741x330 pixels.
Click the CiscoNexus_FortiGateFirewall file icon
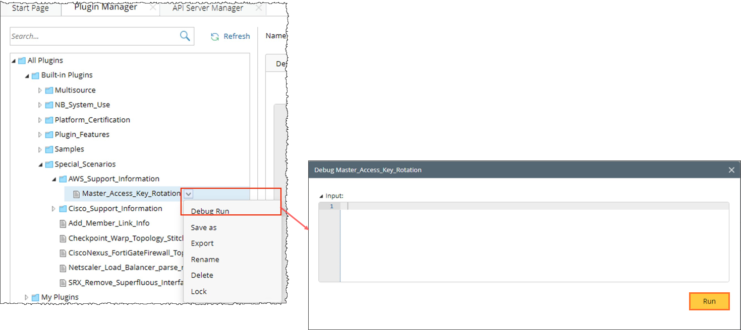[63, 253]
